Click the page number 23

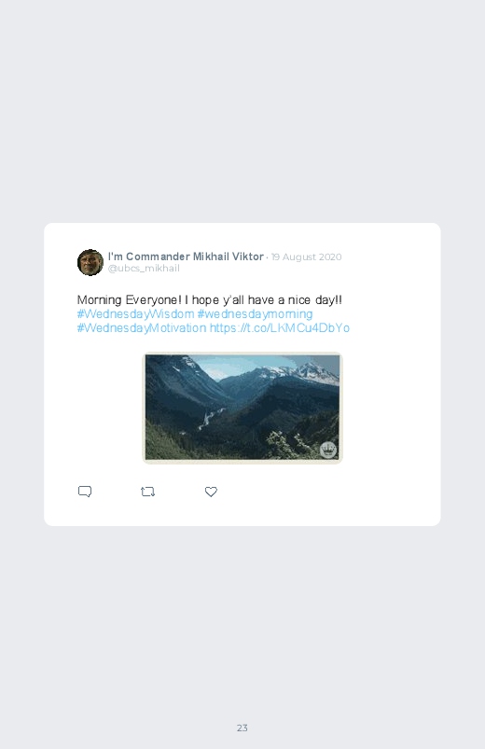click(242, 728)
